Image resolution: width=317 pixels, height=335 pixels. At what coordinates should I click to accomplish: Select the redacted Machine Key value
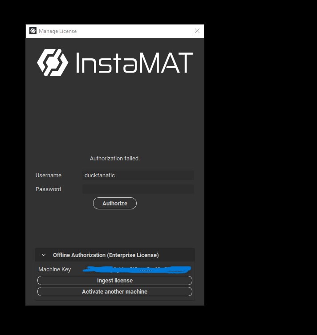pos(138,269)
